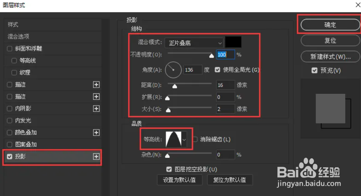The height and width of the screenshot is (196, 361).
Task: Click 不透明度 slider handle
Action: pos(211,56)
